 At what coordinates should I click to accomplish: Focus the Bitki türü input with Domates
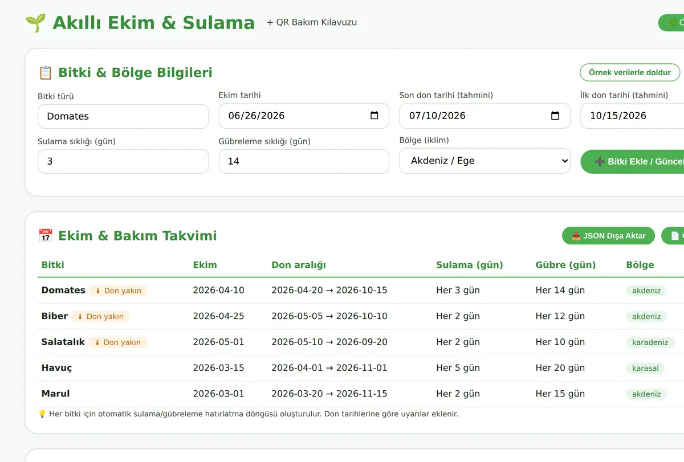click(x=123, y=116)
